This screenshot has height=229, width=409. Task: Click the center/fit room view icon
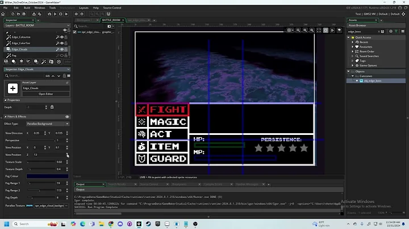point(319,31)
